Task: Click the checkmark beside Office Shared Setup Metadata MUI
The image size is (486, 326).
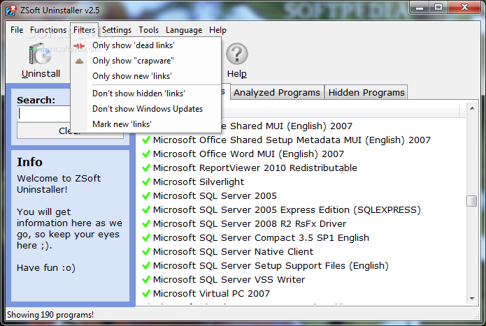Action: pyautogui.click(x=146, y=140)
